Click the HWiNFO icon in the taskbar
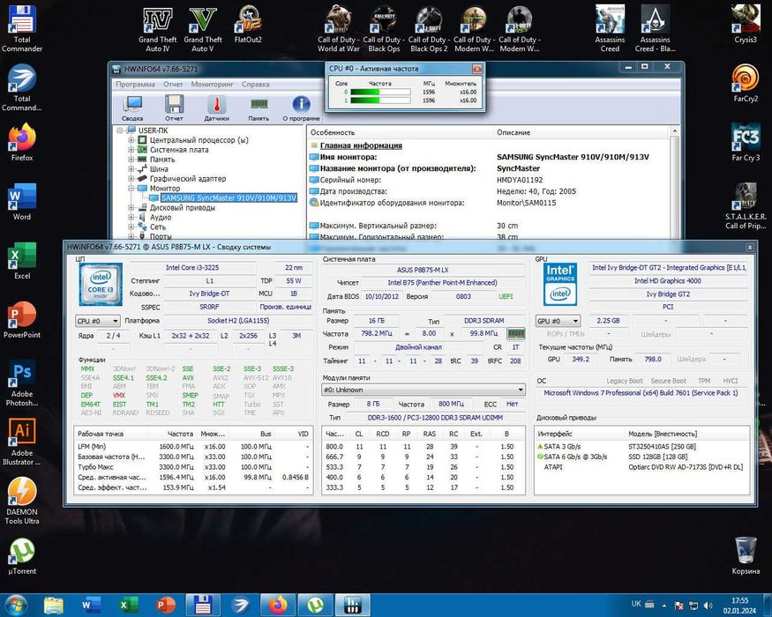This screenshot has width=772, height=617. 353,605
